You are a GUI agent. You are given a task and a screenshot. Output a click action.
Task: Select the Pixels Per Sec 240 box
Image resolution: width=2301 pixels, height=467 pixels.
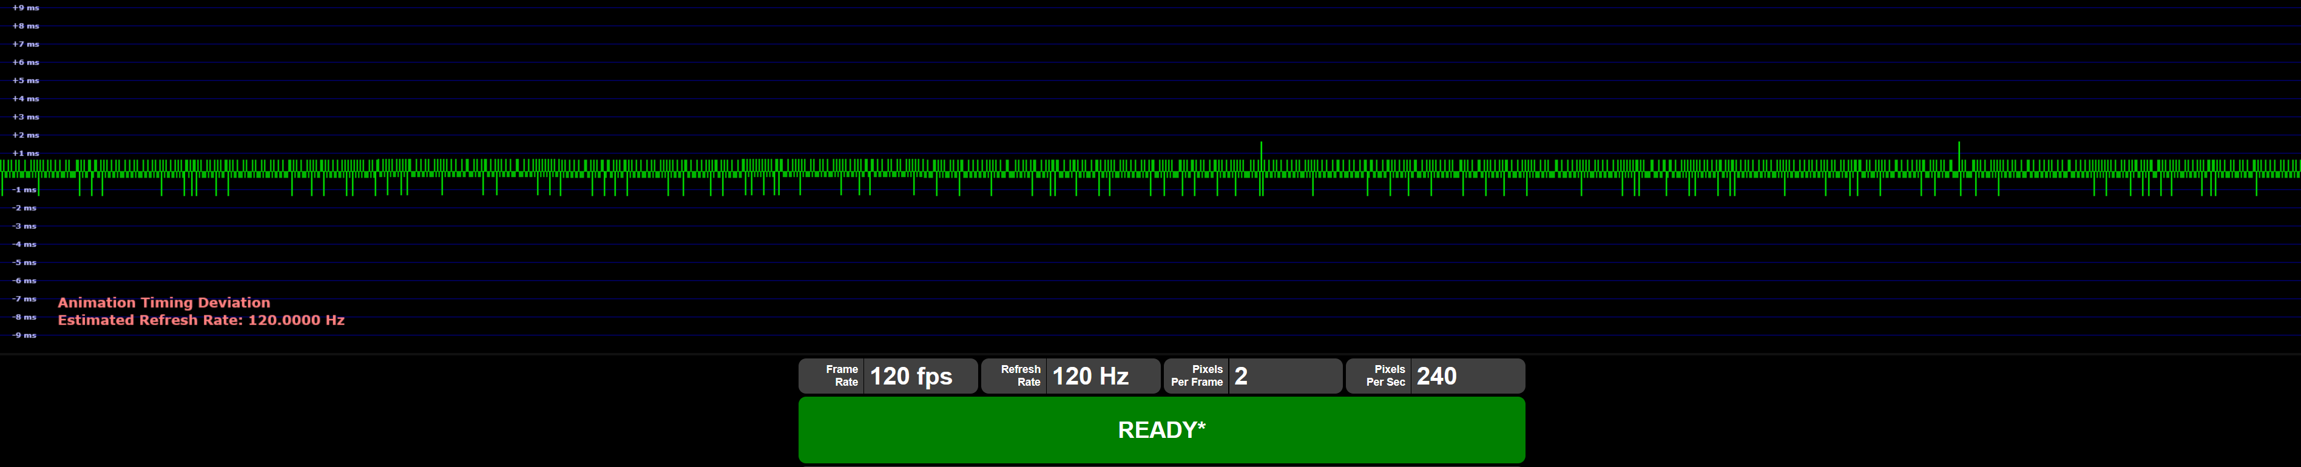point(1434,376)
